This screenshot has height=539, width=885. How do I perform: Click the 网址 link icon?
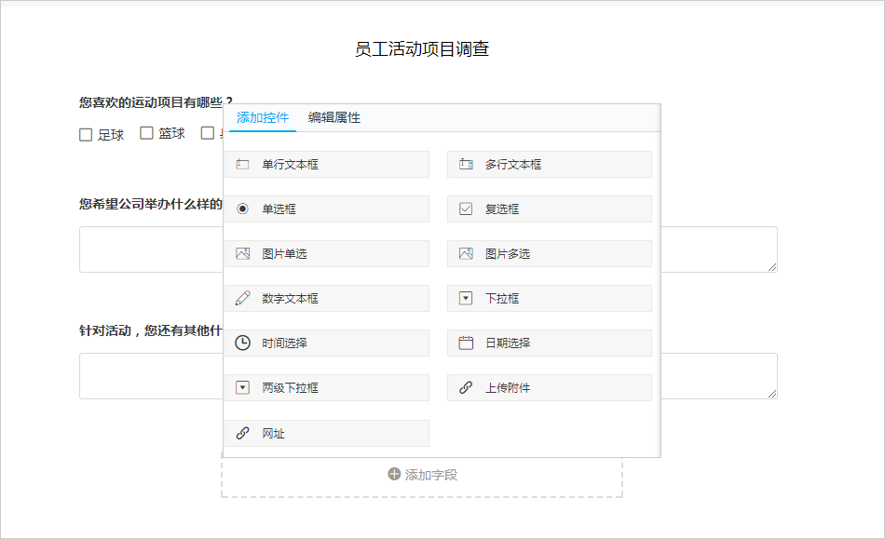[x=243, y=433]
